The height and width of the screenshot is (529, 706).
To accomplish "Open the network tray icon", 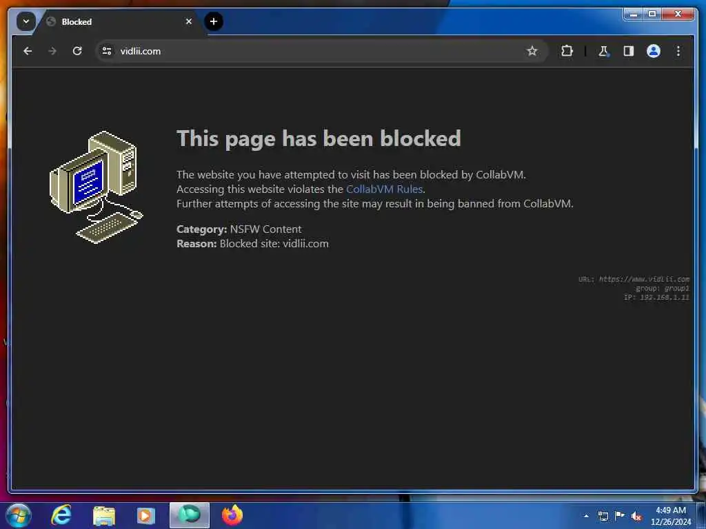I will click(x=603, y=516).
